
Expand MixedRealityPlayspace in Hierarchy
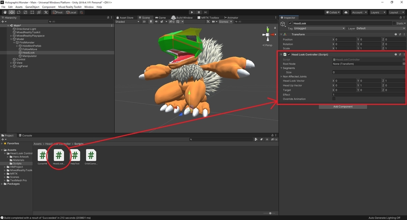[x=11, y=36]
